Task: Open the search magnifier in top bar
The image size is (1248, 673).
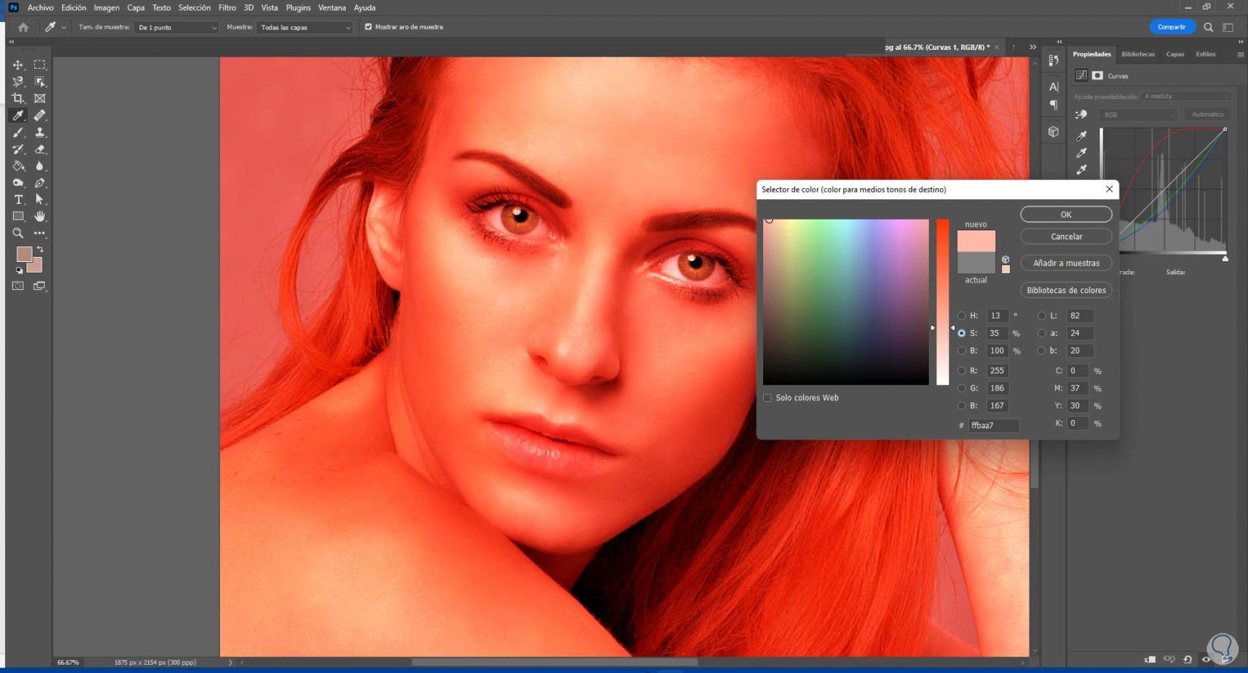Action: click(1209, 27)
